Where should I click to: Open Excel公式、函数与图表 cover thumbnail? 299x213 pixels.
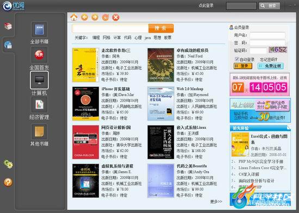[240, 145]
